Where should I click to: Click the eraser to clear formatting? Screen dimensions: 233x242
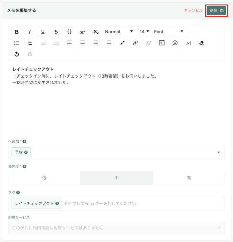(x=202, y=43)
